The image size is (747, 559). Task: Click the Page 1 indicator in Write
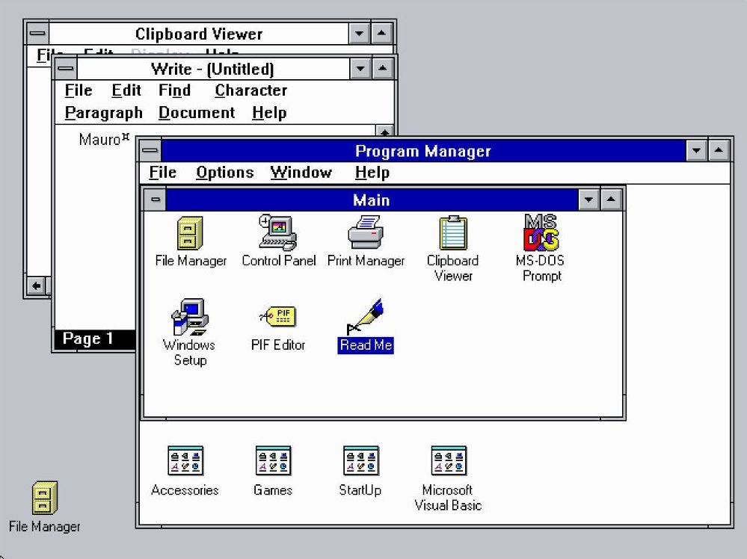coord(87,339)
